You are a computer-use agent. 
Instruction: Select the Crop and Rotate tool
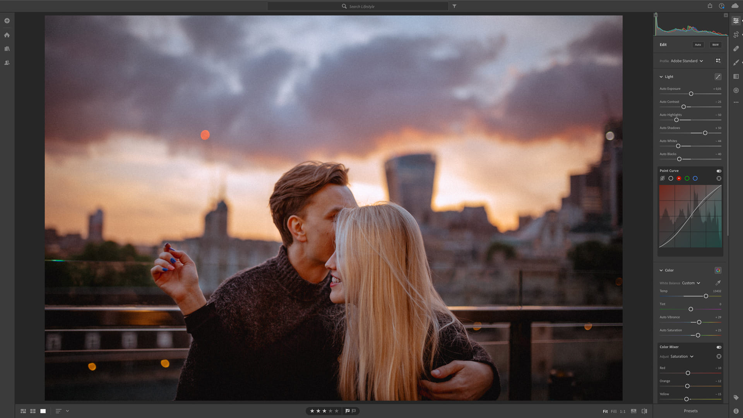736,34
